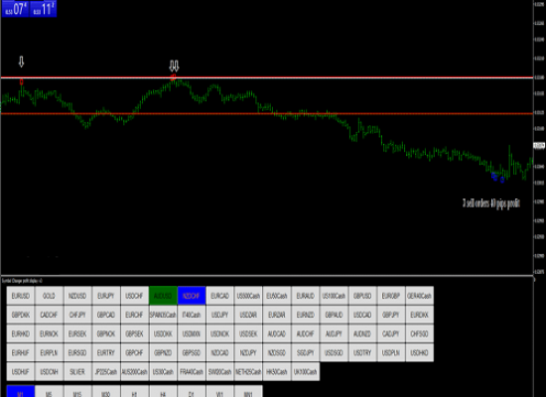Screen dimensions: 546x397
Task: Click the blue buy price box showing 11
Action: pos(43,9)
